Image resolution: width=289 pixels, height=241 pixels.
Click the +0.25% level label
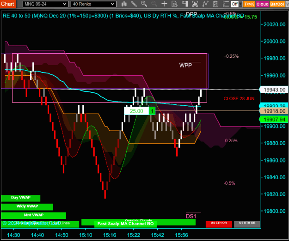231,56
